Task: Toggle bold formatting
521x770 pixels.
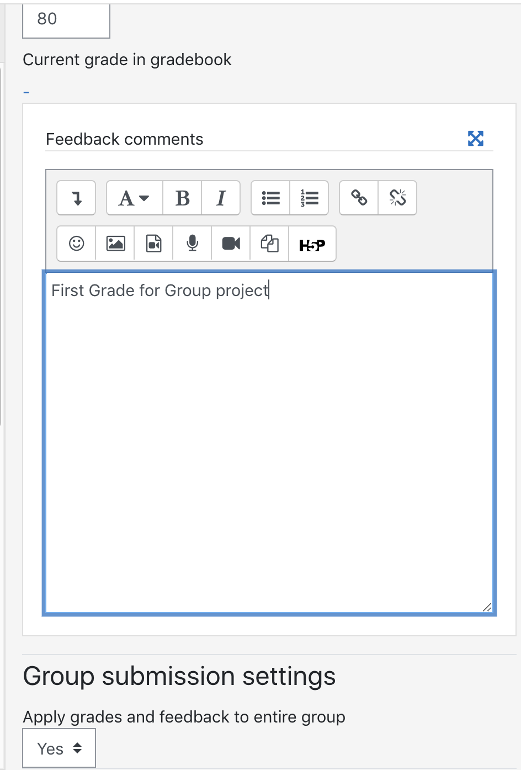Action: click(182, 198)
